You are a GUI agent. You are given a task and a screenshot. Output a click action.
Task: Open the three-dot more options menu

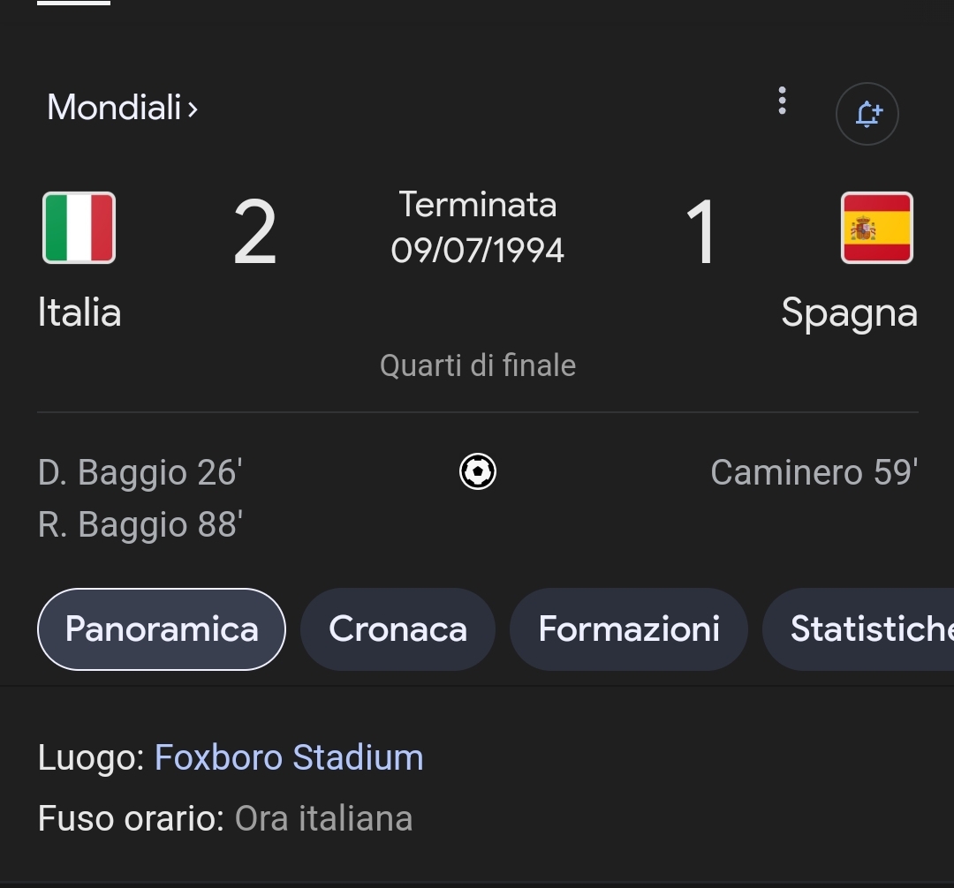[x=782, y=102]
